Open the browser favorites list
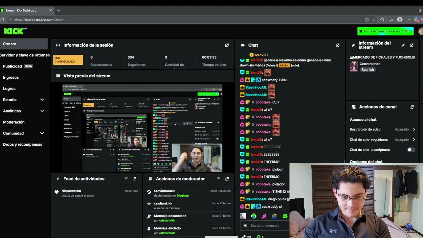Image resolution: width=423 pixels, height=238 pixels. click(x=391, y=20)
